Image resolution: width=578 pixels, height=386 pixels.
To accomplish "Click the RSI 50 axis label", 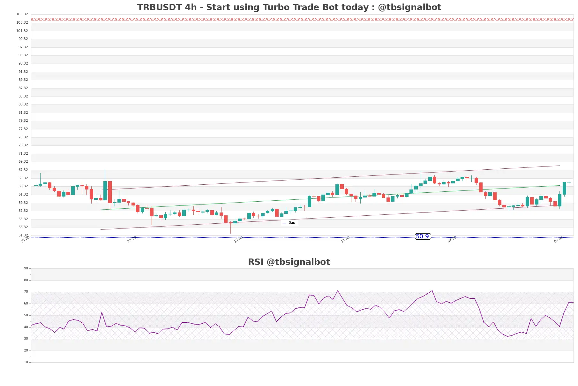I will coord(26,315).
